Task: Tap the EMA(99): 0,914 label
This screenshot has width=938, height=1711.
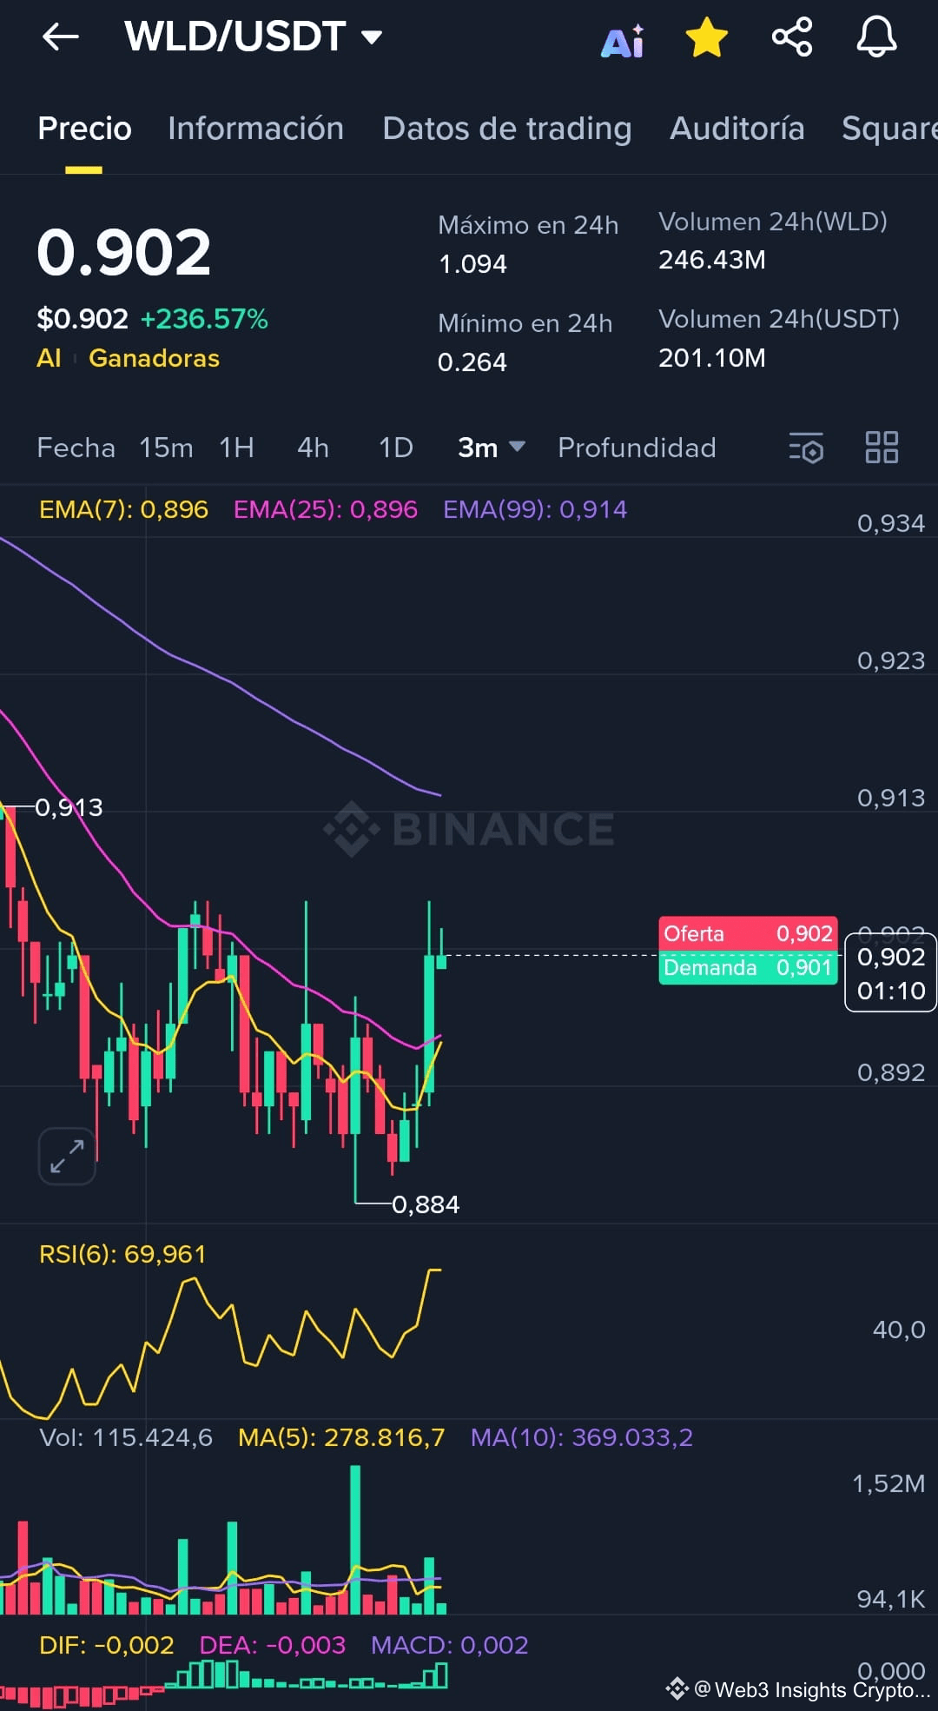Action: (x=535, y=509)
